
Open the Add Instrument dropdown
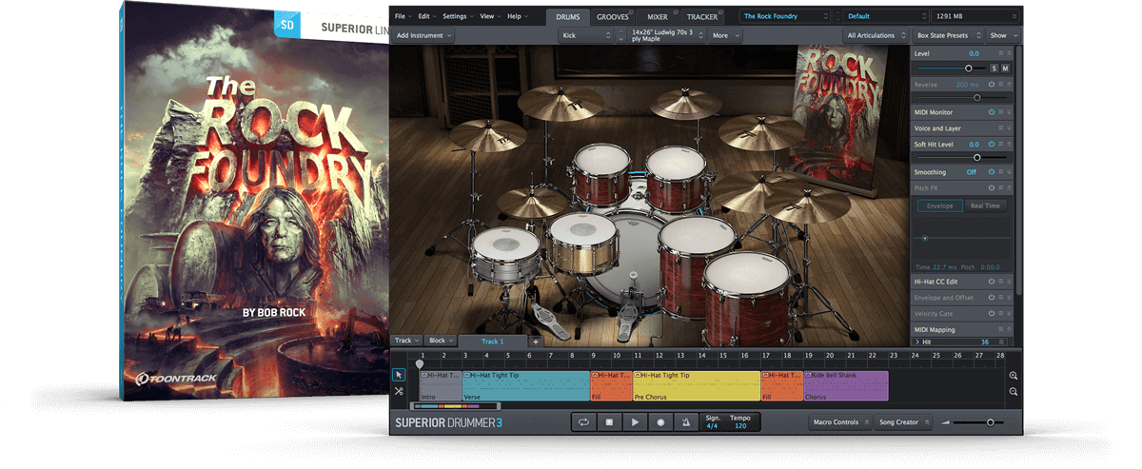[424, 35]
